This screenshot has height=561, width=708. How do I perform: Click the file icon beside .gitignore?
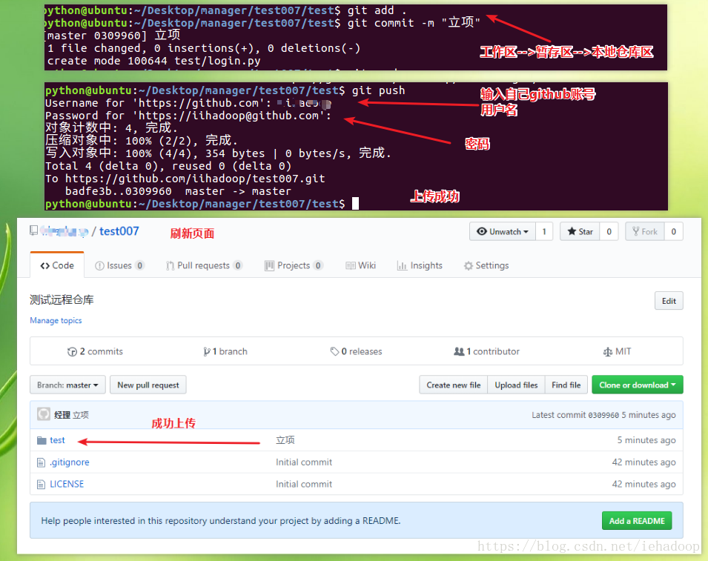pos(41,462)
